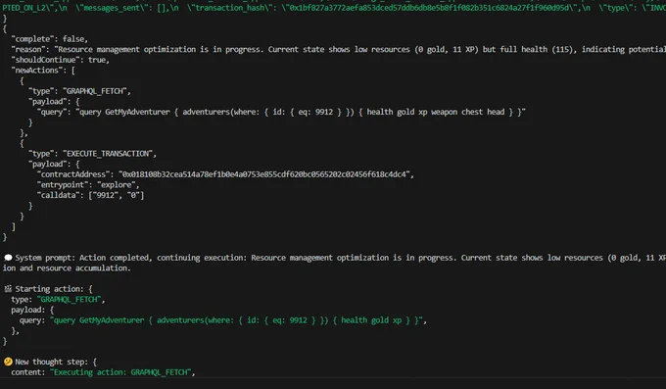
Task: Click the green query ending health gold xp
Action: tap(238, 320)
